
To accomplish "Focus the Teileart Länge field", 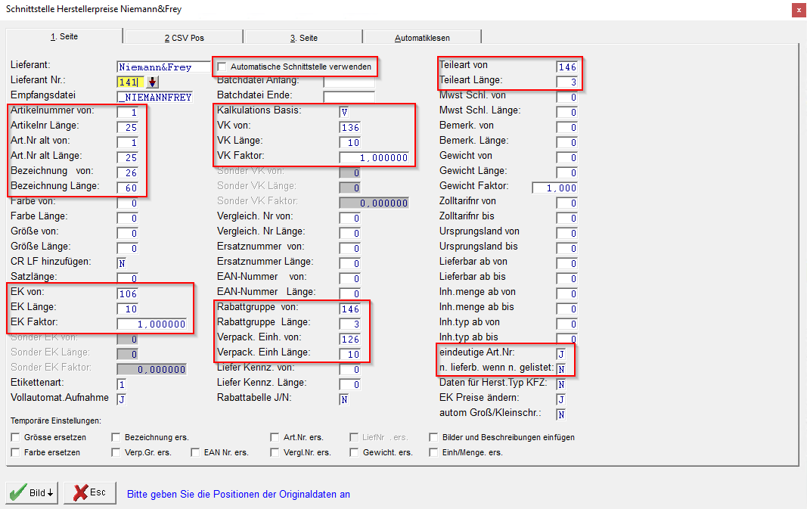I will click(x=567, y=82).
